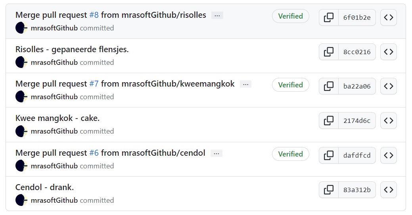Expand description of kweemangkok merge commit
The height and width of the screenshot is (215, 412).
(246, 84)
